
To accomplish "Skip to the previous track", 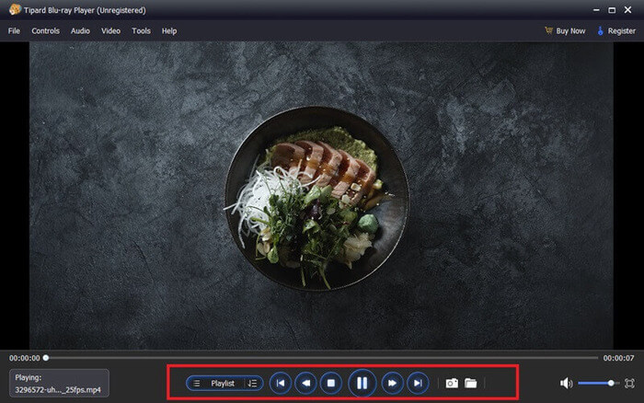I will [281, 383].
